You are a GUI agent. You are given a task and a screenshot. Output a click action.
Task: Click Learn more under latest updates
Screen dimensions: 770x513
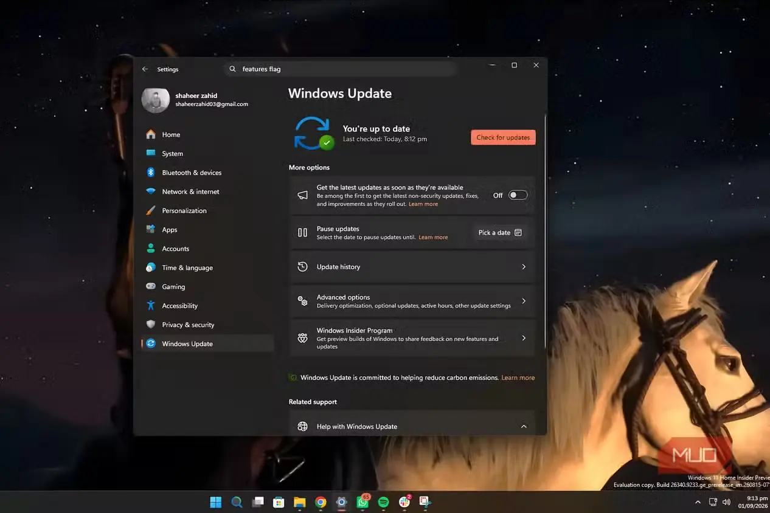[423, 204]
